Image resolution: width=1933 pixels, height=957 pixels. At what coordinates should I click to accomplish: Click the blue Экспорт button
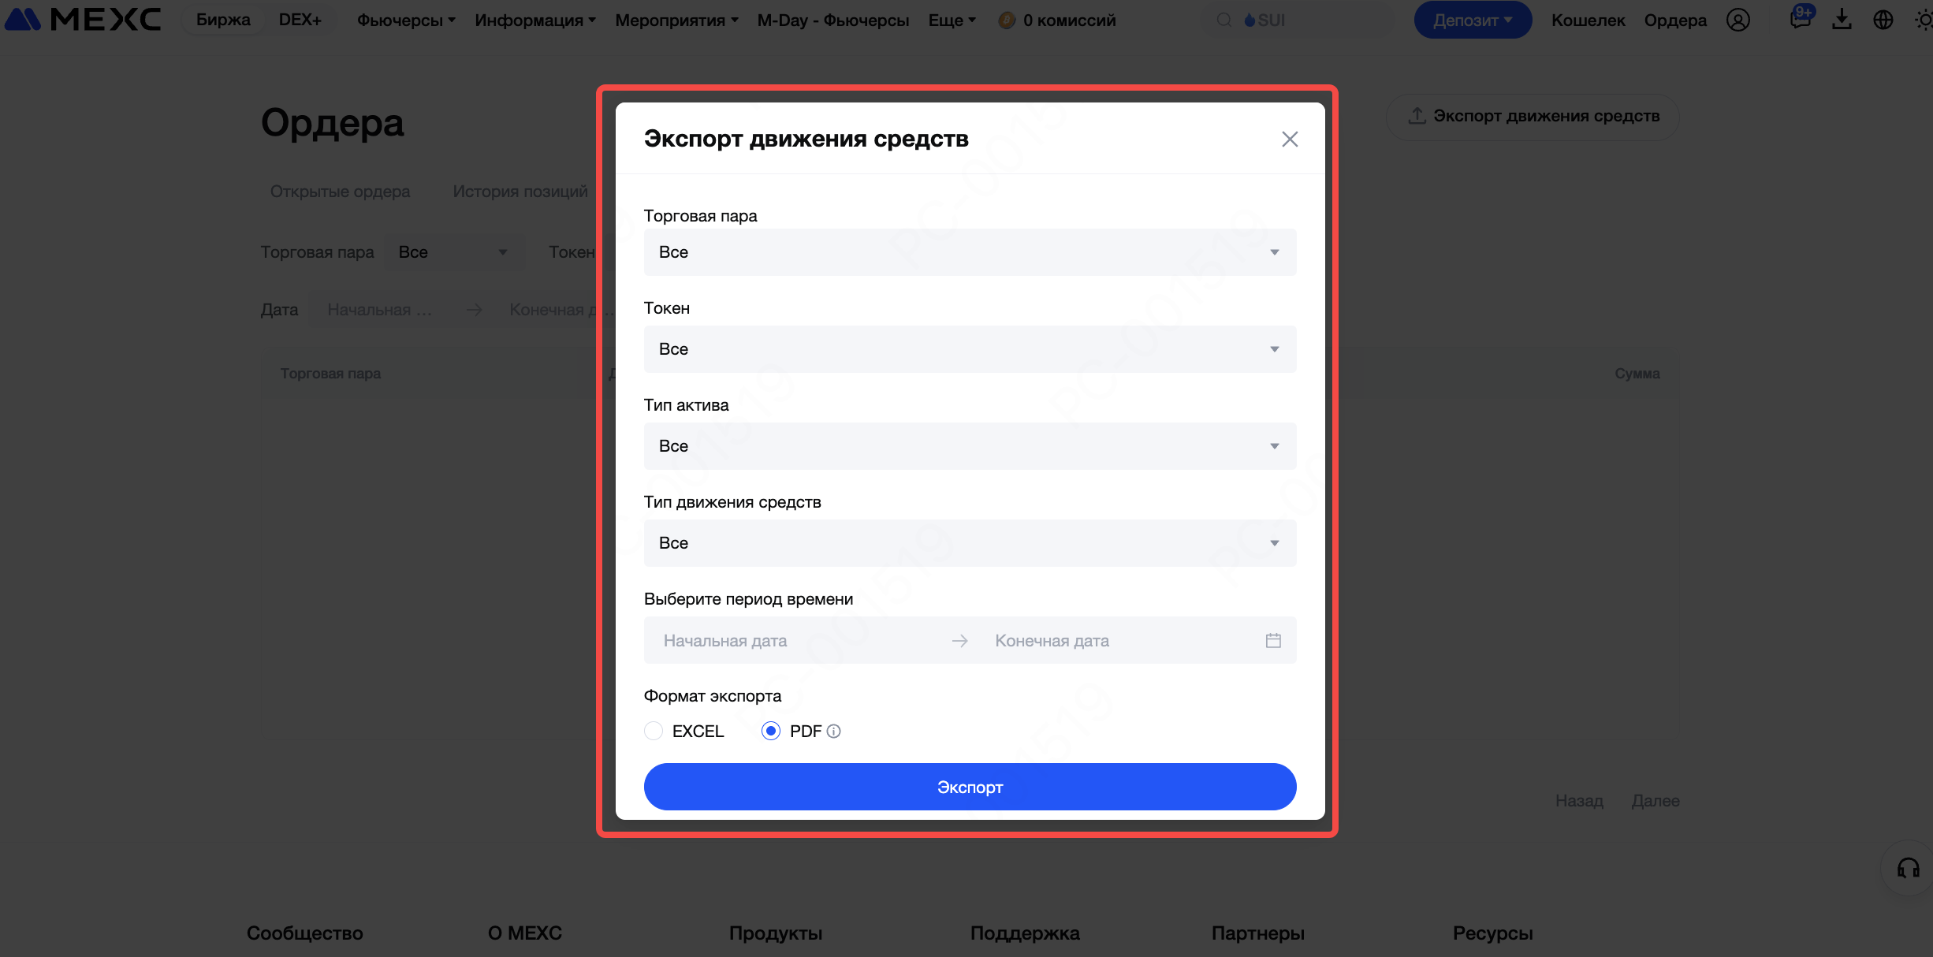click(x=970, y=787)
